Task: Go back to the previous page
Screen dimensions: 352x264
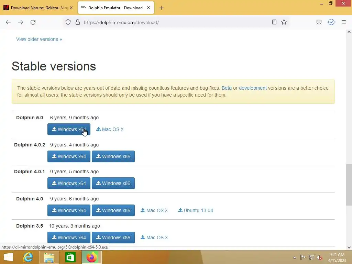Action: [8, 22]
